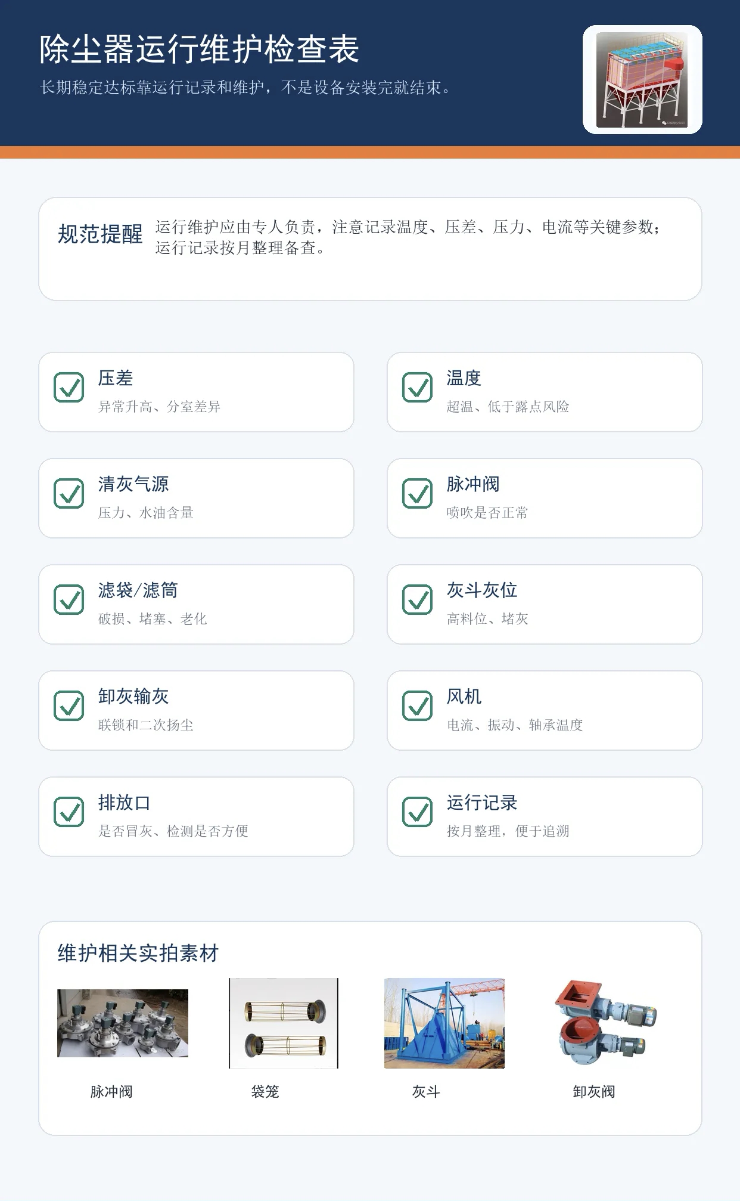Click the 卸灰阀 caption label
Image resolution: width=740 pixels, height=1201 pixels.
[x=594, y=1092]
